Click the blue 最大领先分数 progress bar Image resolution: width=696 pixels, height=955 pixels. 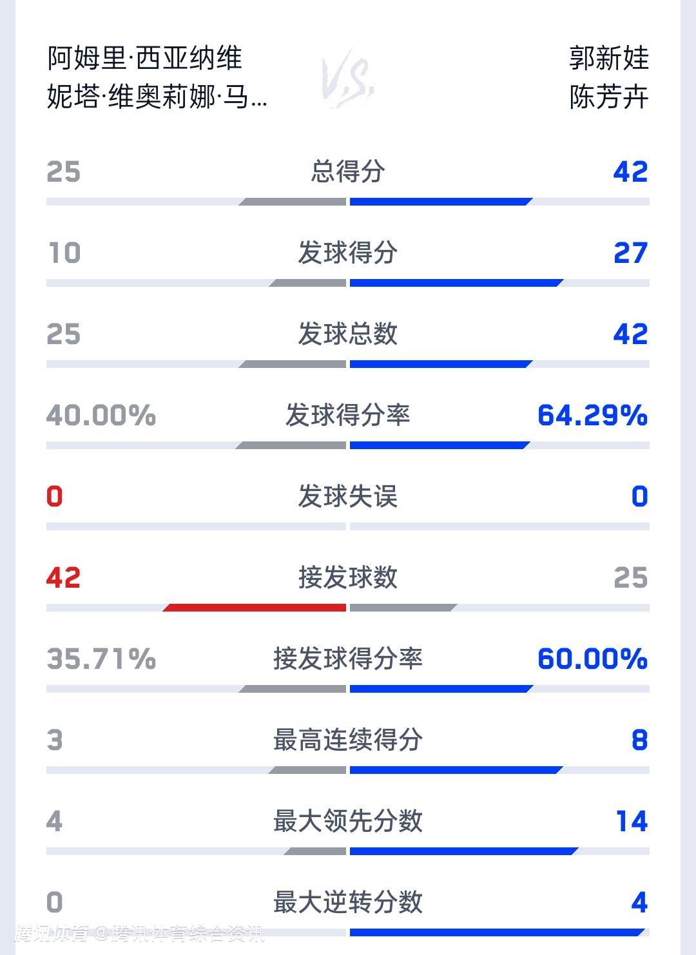(x=463, y=851)
